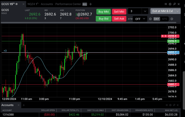Click the ($30.00) dollar open value
This screenshot has width=185, height=117.
point(49,115)
